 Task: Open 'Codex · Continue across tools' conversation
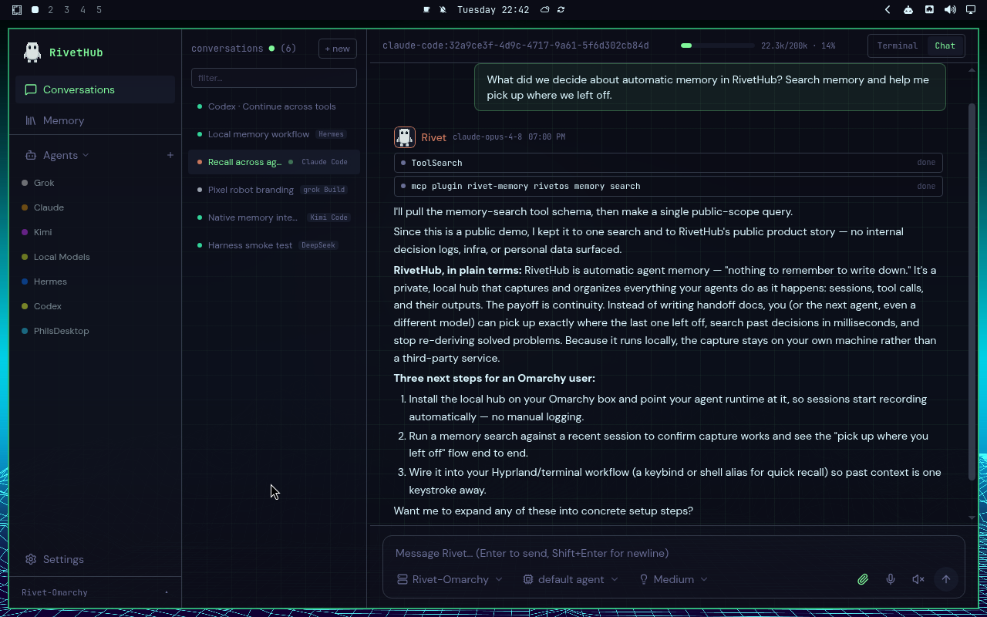click(x=274, y=106)
